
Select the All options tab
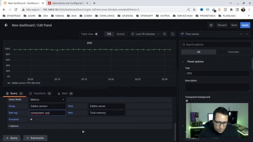click(198, 52)
